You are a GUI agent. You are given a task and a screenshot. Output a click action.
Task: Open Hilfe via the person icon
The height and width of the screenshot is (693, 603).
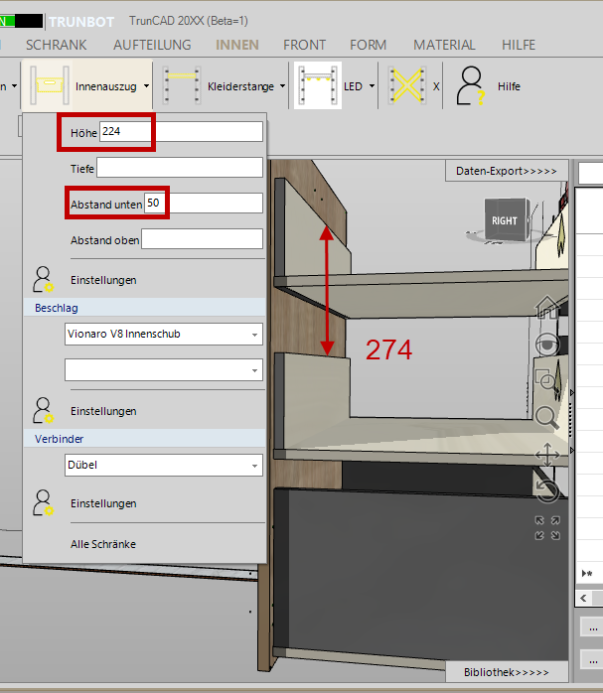point(471,86)
